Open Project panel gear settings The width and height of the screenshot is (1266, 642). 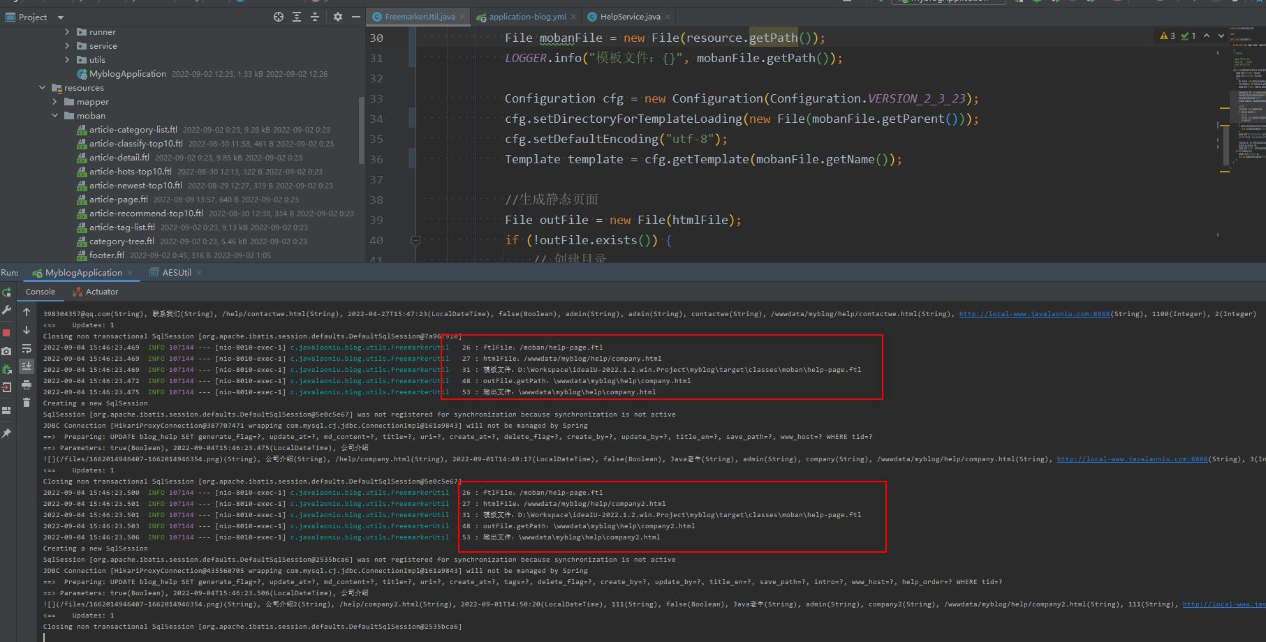point(338,17)
